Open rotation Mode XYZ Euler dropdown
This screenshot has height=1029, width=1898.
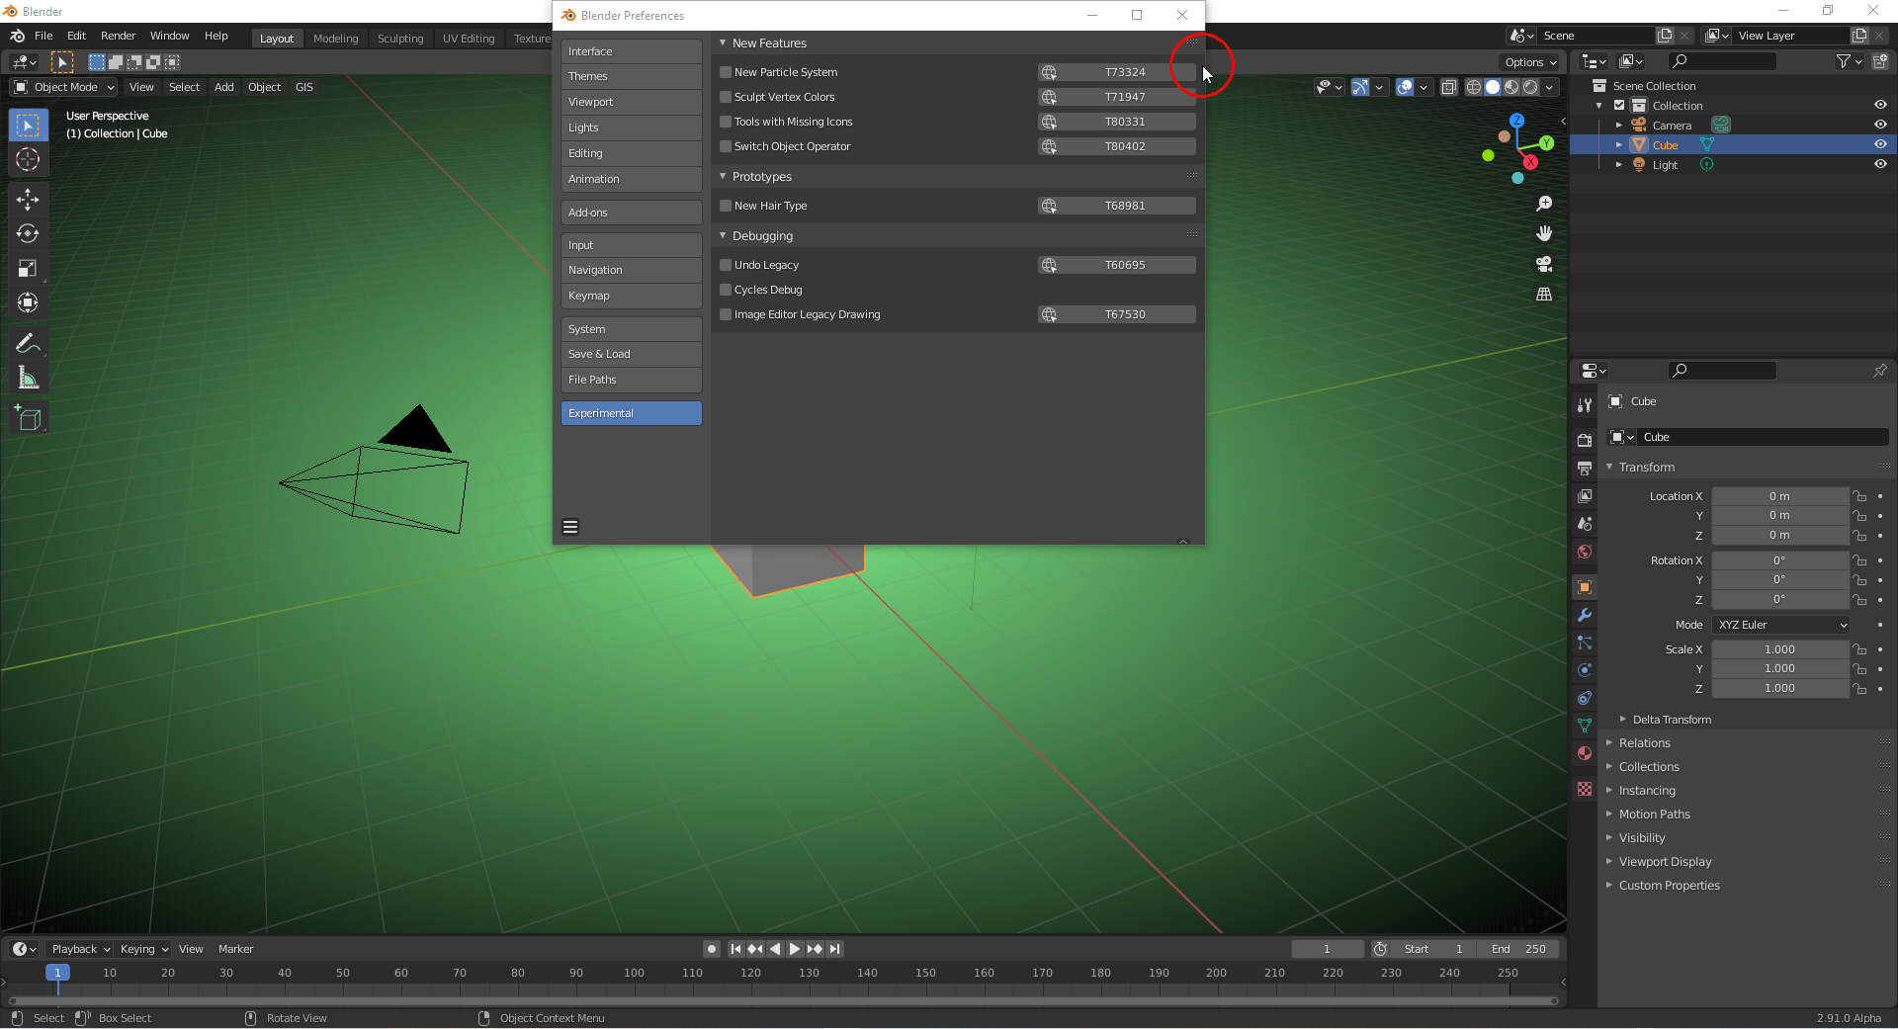tap(1780, 625)
